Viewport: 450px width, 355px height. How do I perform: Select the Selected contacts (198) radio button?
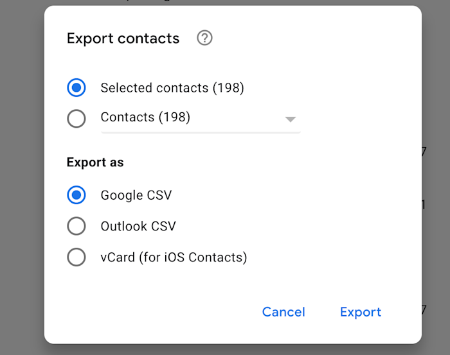76,88
